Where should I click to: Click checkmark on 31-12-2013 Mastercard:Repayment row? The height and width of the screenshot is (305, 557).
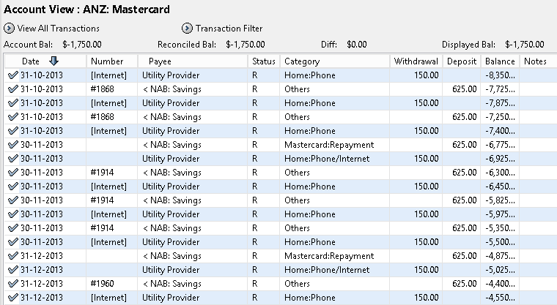[x=12, y=256]
